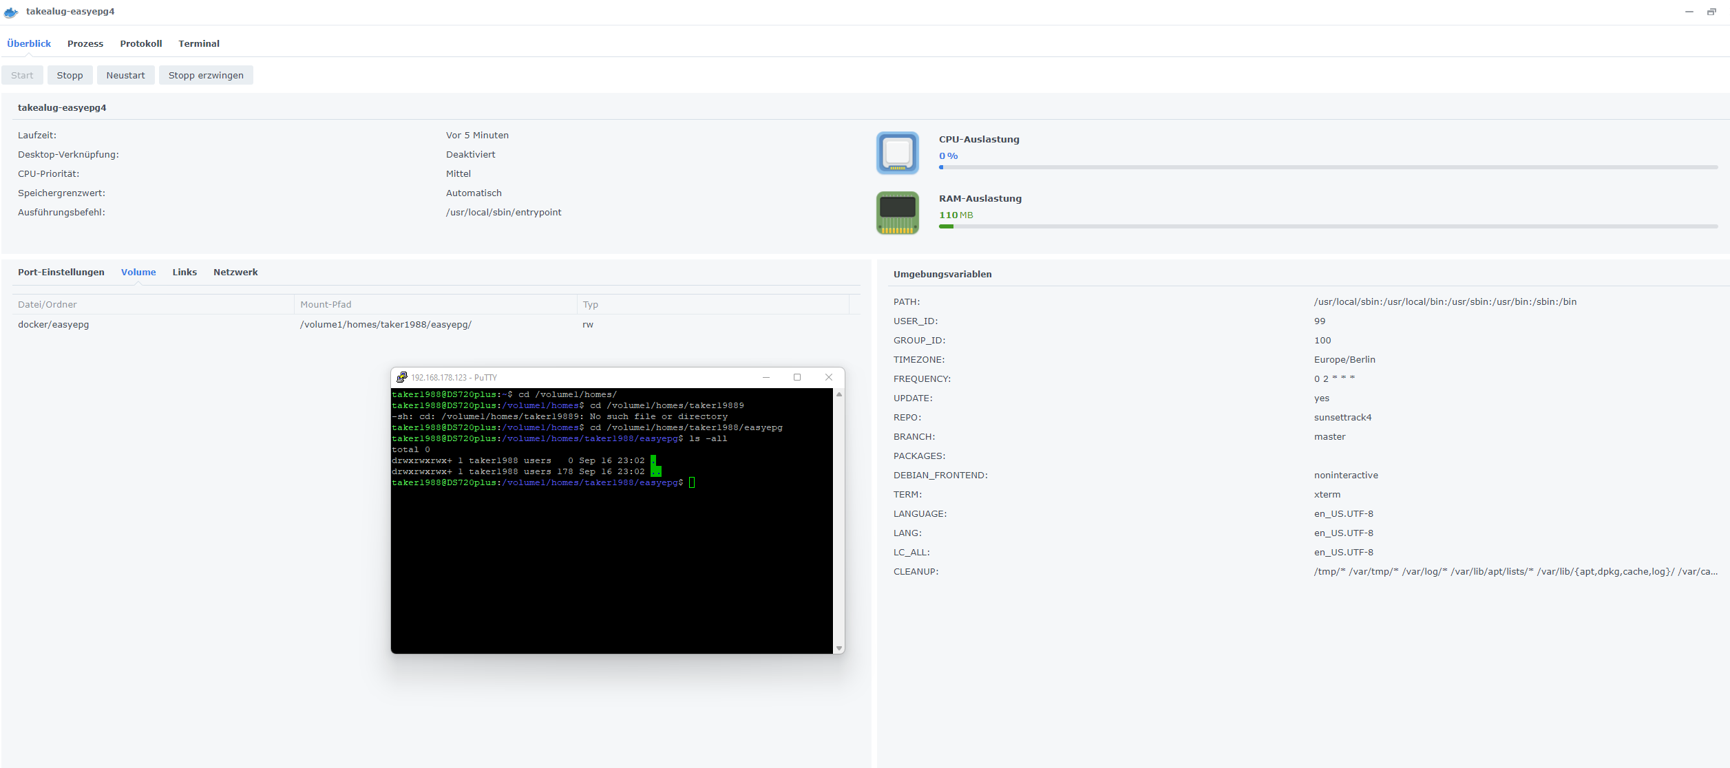Click the REPO value sunsettrack4
Screen dimensions: 1730x768
1342,417
